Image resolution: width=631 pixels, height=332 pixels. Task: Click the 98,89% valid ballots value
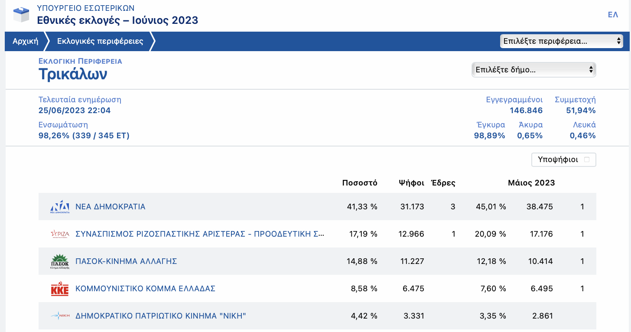(490, 136)
